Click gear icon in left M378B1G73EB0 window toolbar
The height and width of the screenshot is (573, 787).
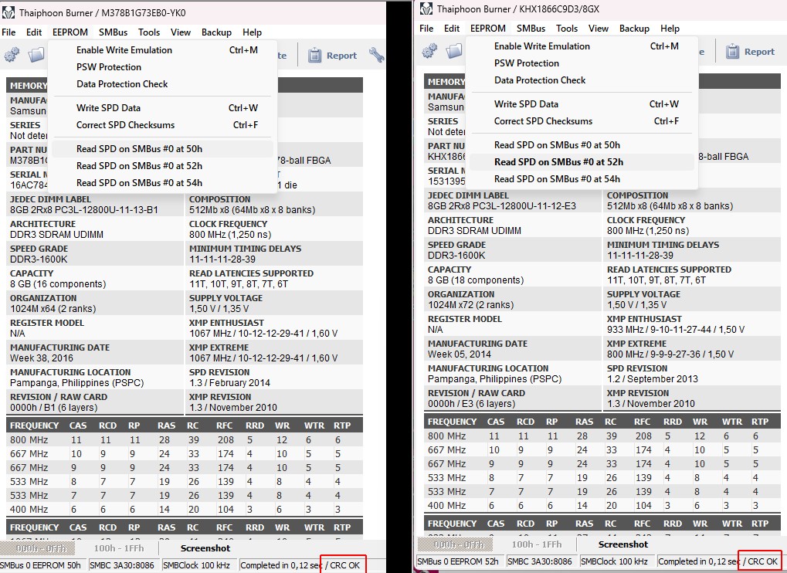pos(12,54)
